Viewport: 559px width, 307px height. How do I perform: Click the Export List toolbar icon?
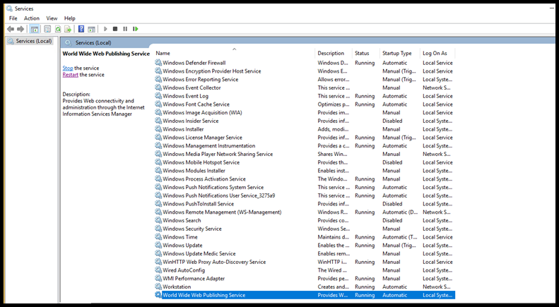point(68,29)
